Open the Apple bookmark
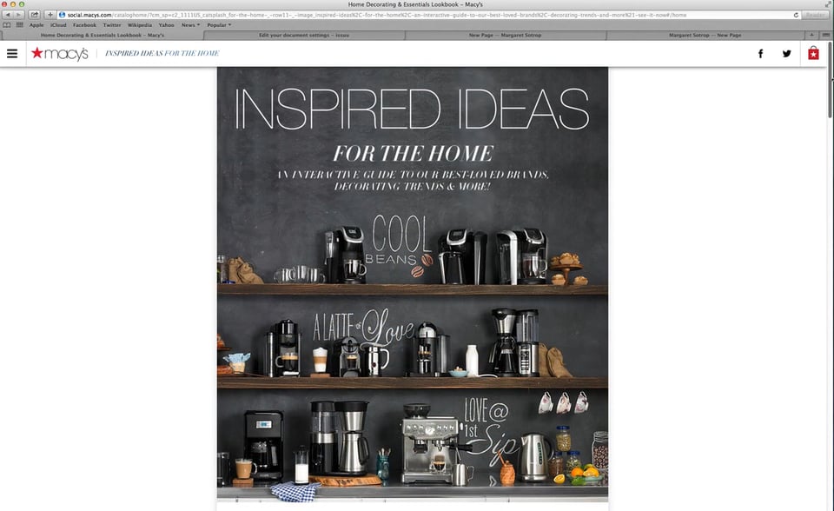This screenshot has width=834, height=511. [36, 25]
